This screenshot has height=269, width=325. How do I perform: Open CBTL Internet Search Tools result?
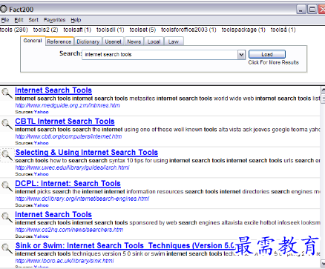65,122
